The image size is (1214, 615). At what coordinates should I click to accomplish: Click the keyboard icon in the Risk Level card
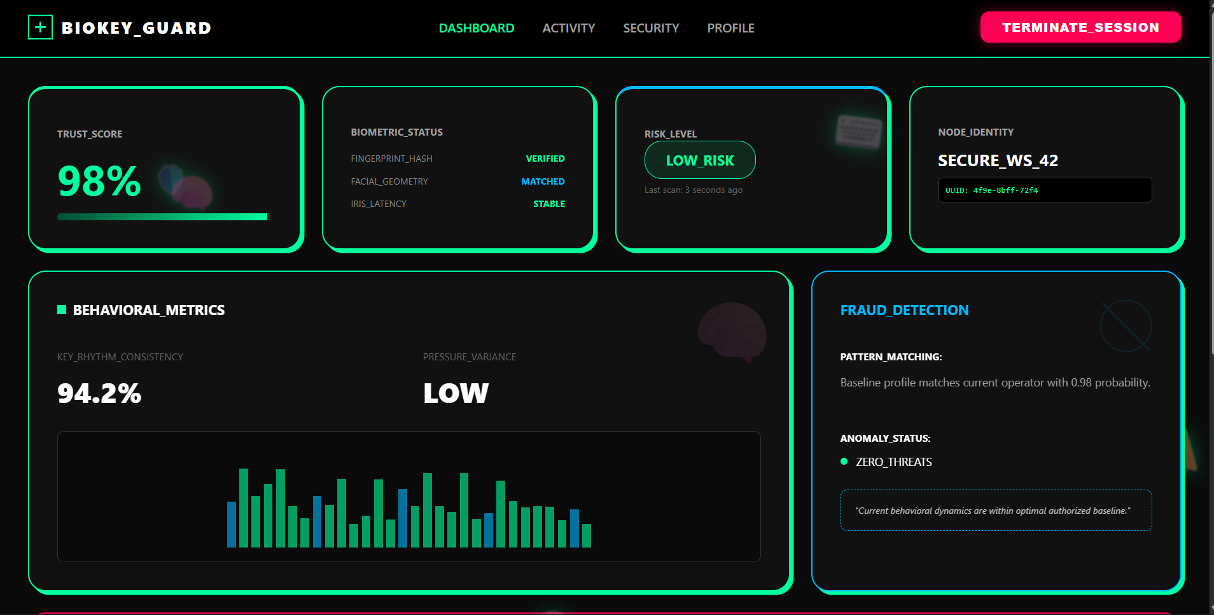click(x=859, y=132)
